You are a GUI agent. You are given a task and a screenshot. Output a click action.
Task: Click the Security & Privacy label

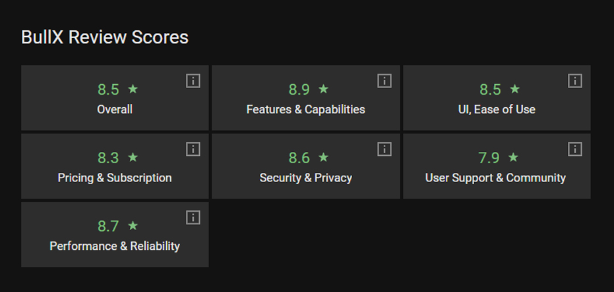click(x=305, y=178)
